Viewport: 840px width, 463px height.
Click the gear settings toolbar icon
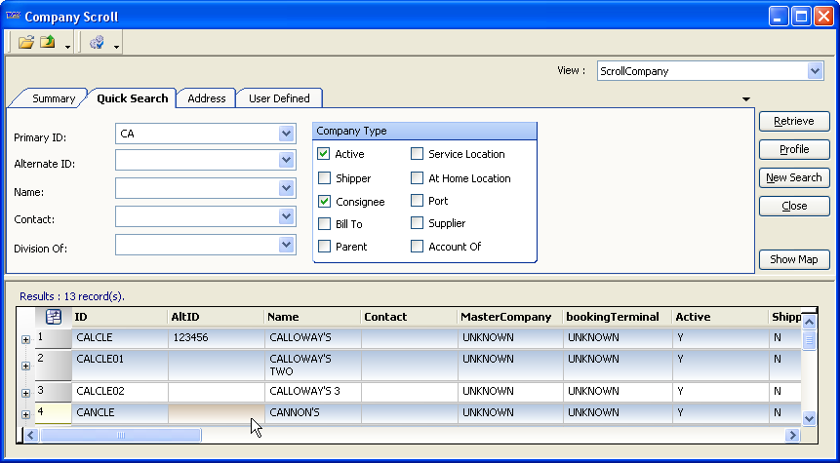[x=97, y=43]
